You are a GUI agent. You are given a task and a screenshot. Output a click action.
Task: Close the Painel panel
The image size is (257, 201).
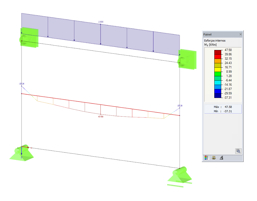point(240,34)
